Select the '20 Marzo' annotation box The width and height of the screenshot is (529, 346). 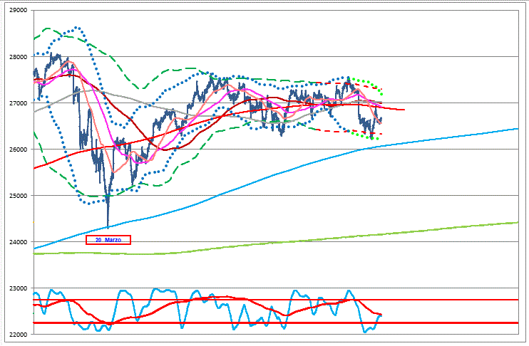pos(108,240)
